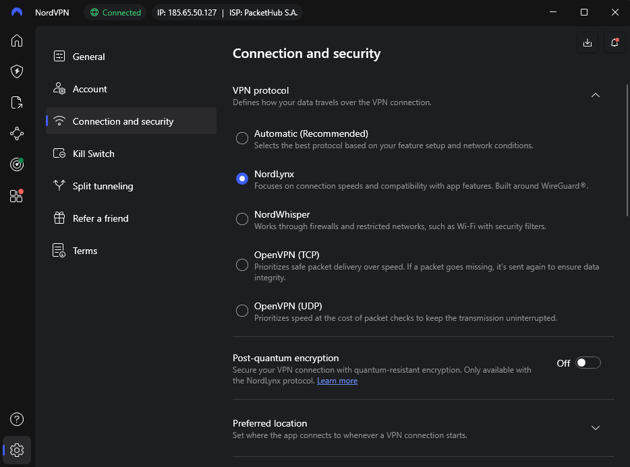
Task: Open the notifications bell icon
Action: click(614, 42)
